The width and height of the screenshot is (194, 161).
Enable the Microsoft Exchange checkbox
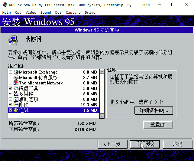(10, 72)
